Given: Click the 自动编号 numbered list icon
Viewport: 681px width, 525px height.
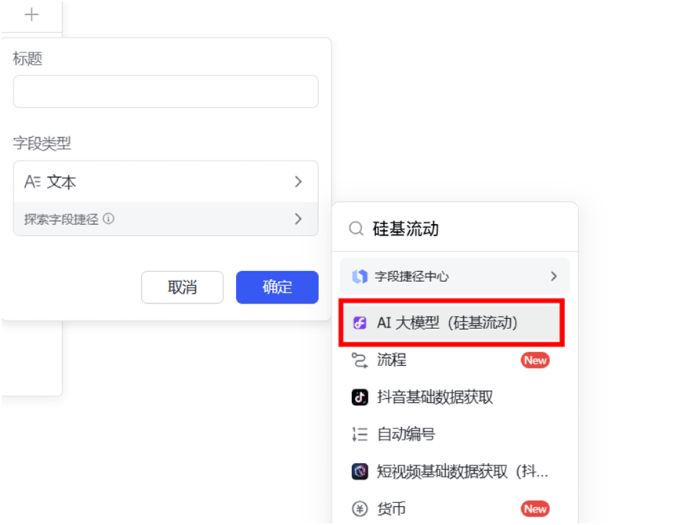Looking at the screenshot, I should 360,434.
